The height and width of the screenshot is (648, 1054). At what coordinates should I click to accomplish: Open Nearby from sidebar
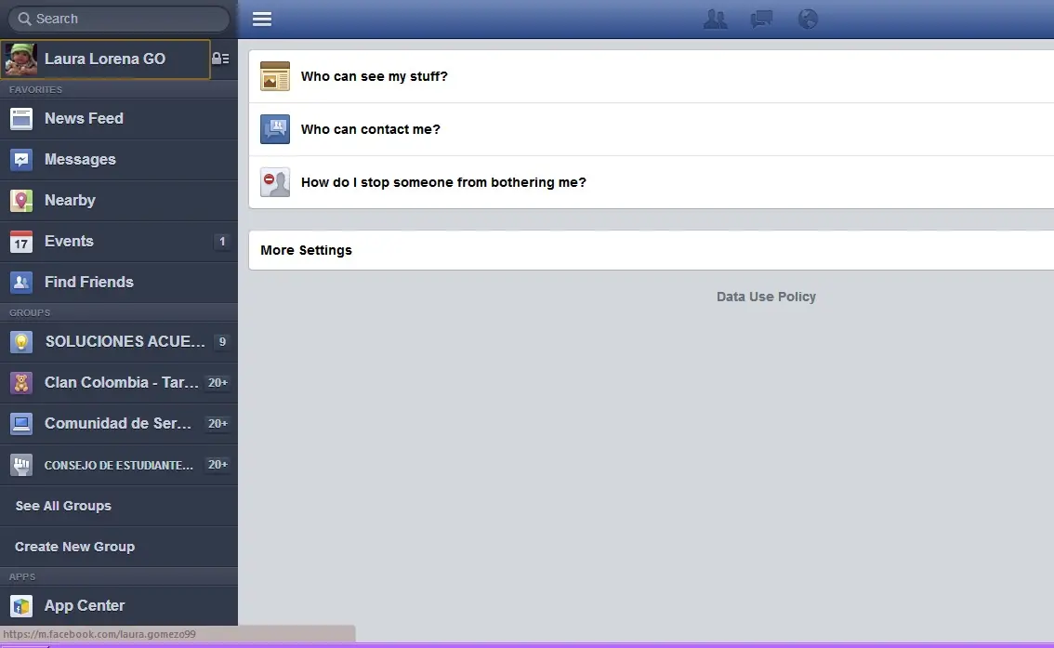pyautogui.click(x=119, y=201)
